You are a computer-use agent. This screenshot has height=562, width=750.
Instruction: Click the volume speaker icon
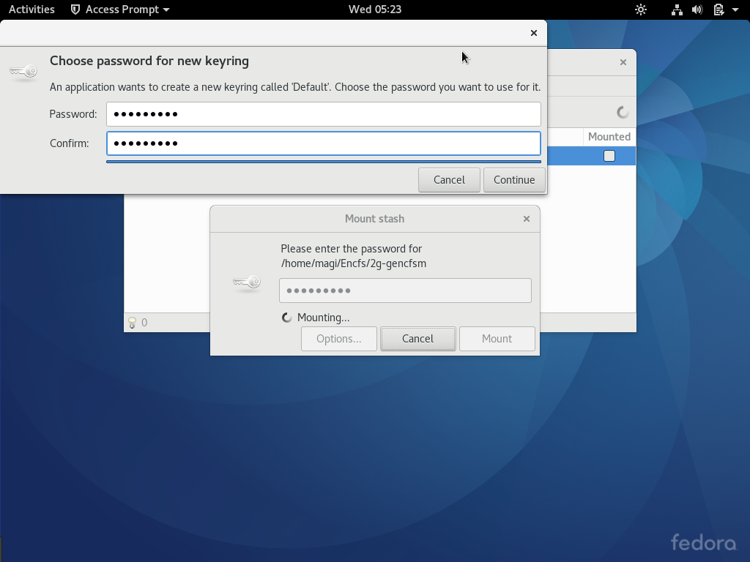[697, 10]
